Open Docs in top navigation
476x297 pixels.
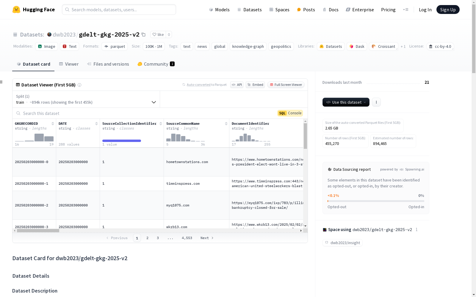[x=331, y=10]
